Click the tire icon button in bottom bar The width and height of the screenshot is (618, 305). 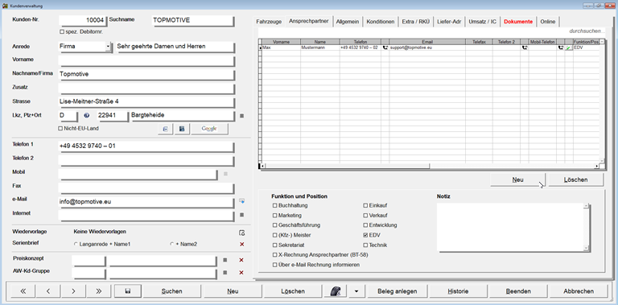coord(336,291)
